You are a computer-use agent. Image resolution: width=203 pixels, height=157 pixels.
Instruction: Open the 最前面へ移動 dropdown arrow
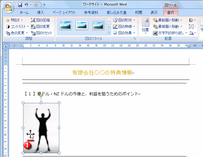click(x=181, y=20)
